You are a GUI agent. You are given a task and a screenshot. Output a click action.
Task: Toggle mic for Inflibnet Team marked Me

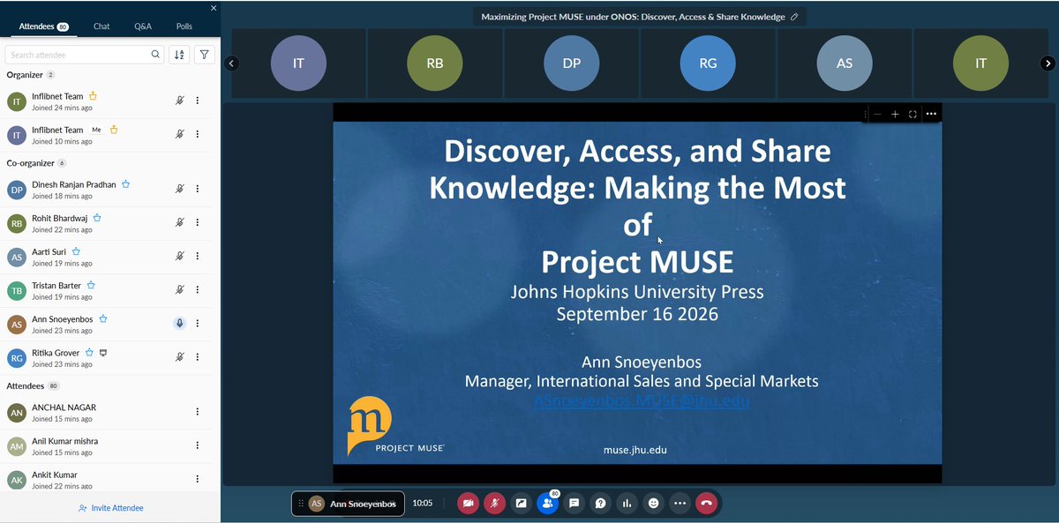click(x=180, y=134)
